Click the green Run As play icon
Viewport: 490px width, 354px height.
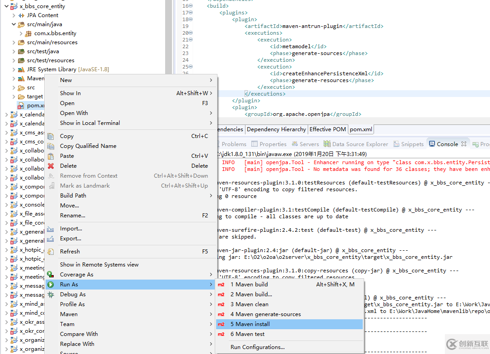(x=51, y=285)
